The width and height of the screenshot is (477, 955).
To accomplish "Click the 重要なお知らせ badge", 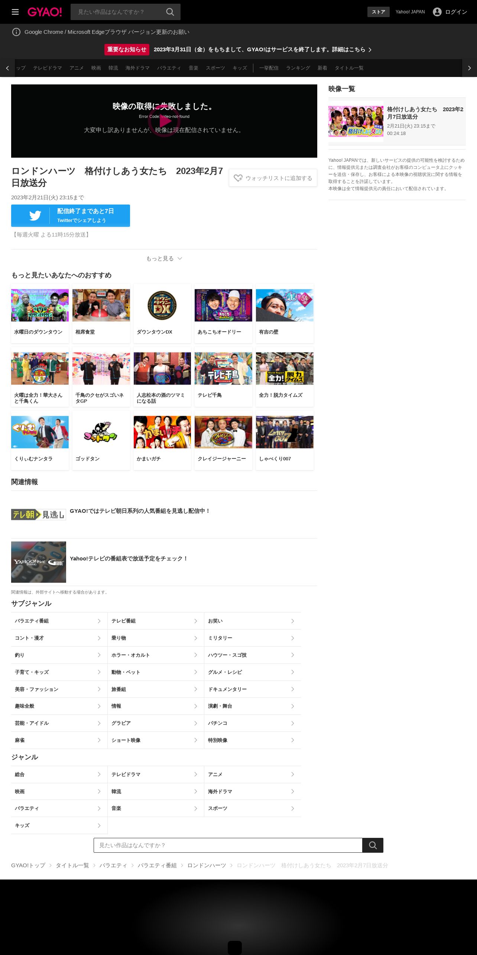I will coord(127,49).
